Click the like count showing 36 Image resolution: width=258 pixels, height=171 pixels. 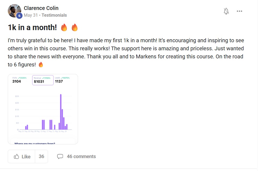[41, 156]
